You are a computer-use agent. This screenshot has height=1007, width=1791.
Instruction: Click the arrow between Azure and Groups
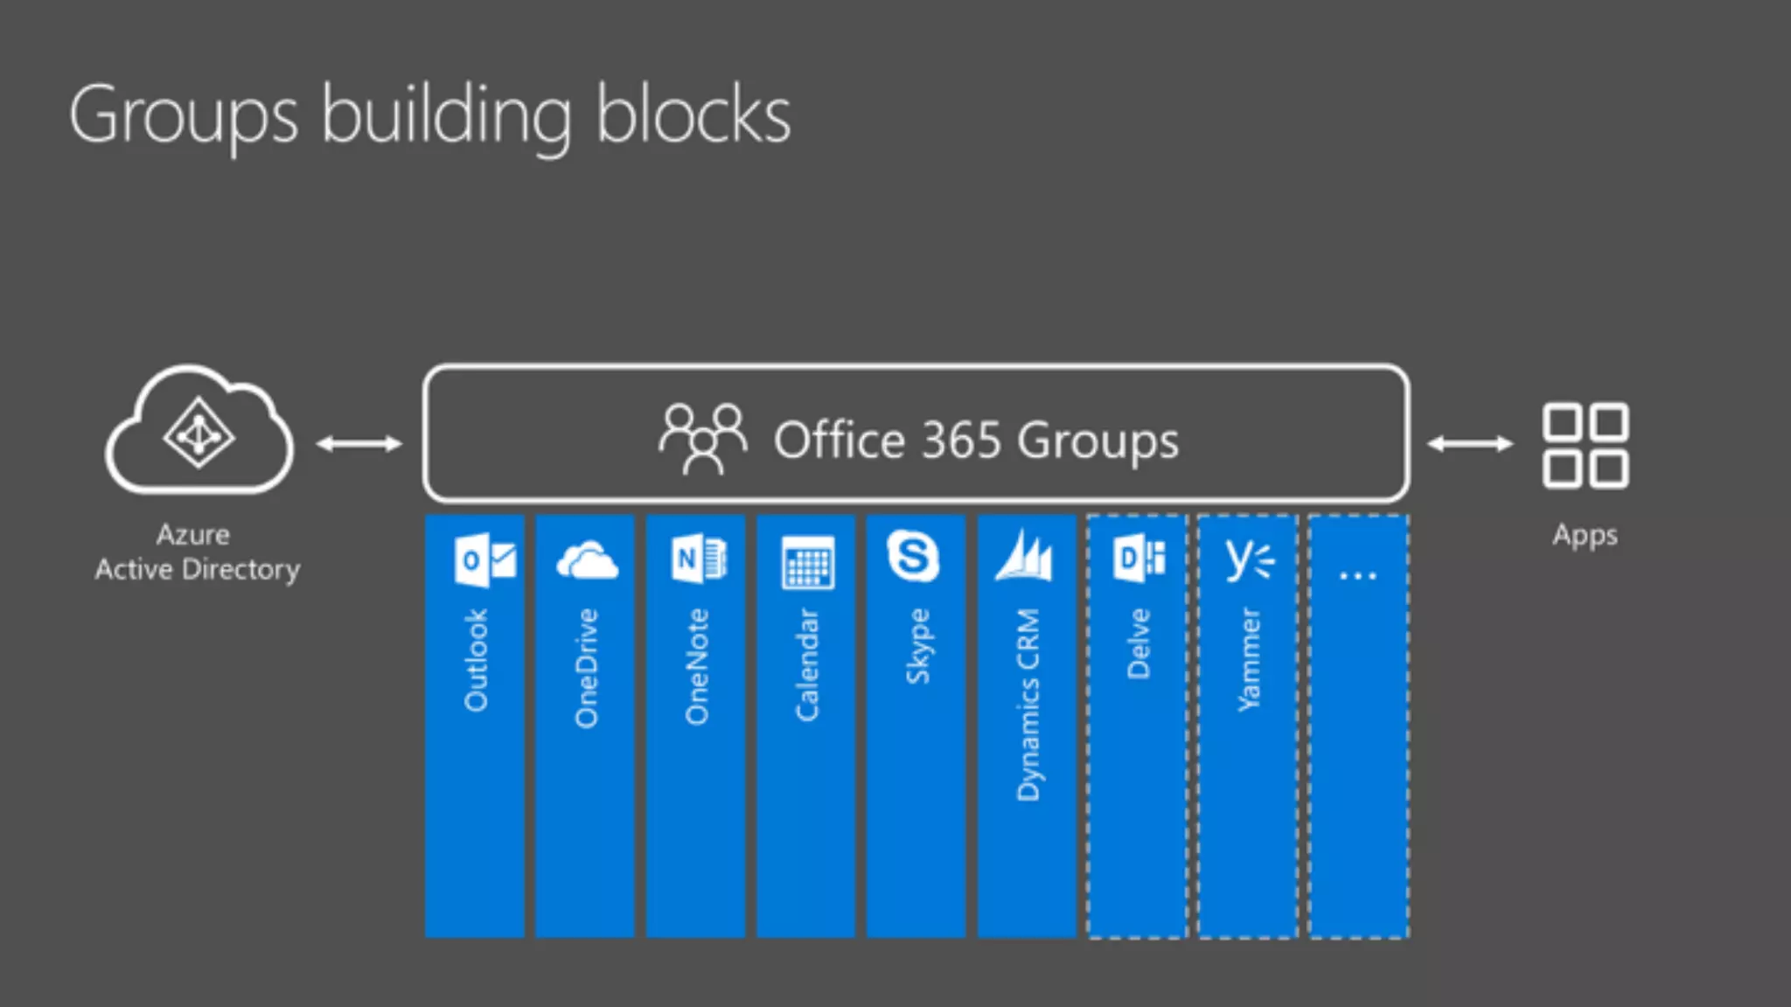point(359,444)
